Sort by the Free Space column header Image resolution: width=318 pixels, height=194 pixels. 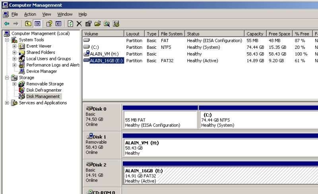279,34
